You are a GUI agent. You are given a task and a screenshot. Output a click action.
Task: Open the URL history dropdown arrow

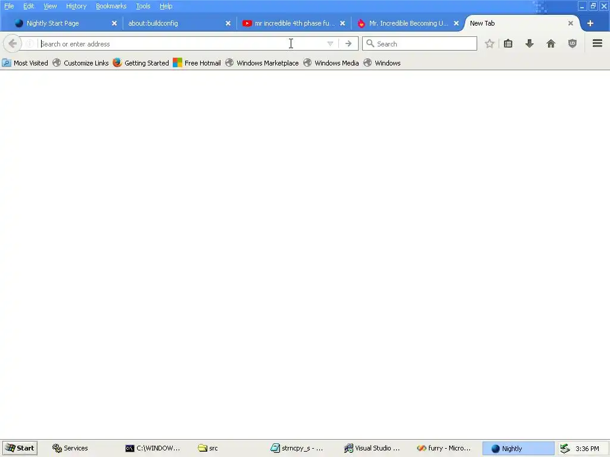(330, 43)
